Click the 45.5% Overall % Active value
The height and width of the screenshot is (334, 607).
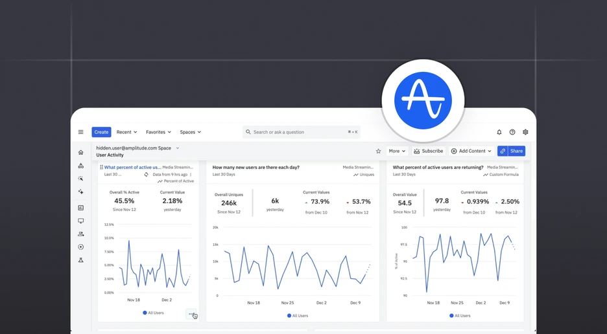125,201
